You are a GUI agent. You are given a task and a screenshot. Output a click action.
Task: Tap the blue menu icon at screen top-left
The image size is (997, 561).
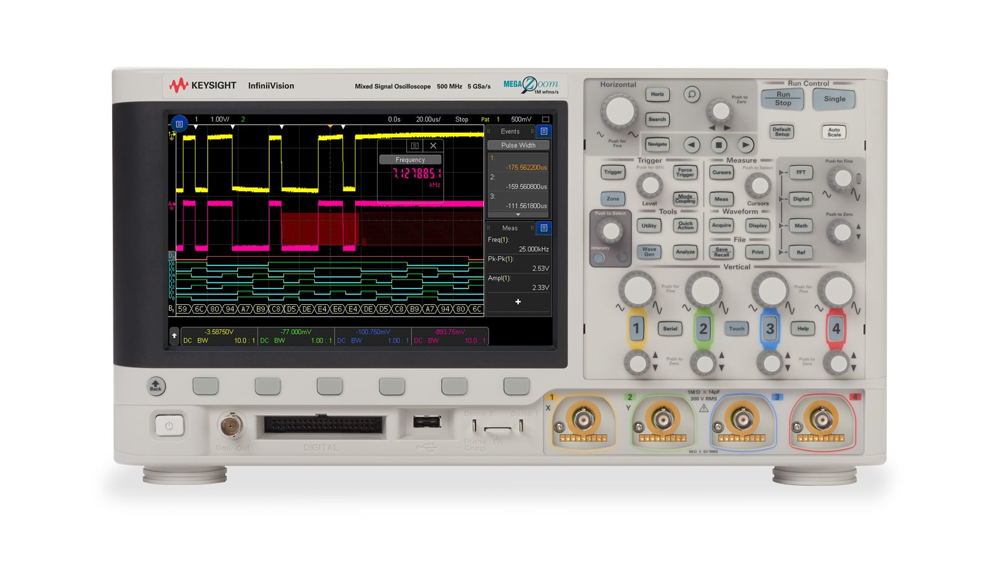(x=179, y=124)
